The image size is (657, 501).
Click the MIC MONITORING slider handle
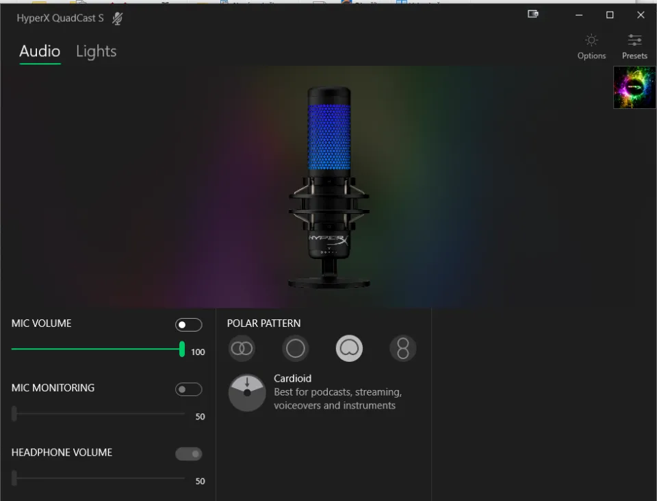[14, 413]
